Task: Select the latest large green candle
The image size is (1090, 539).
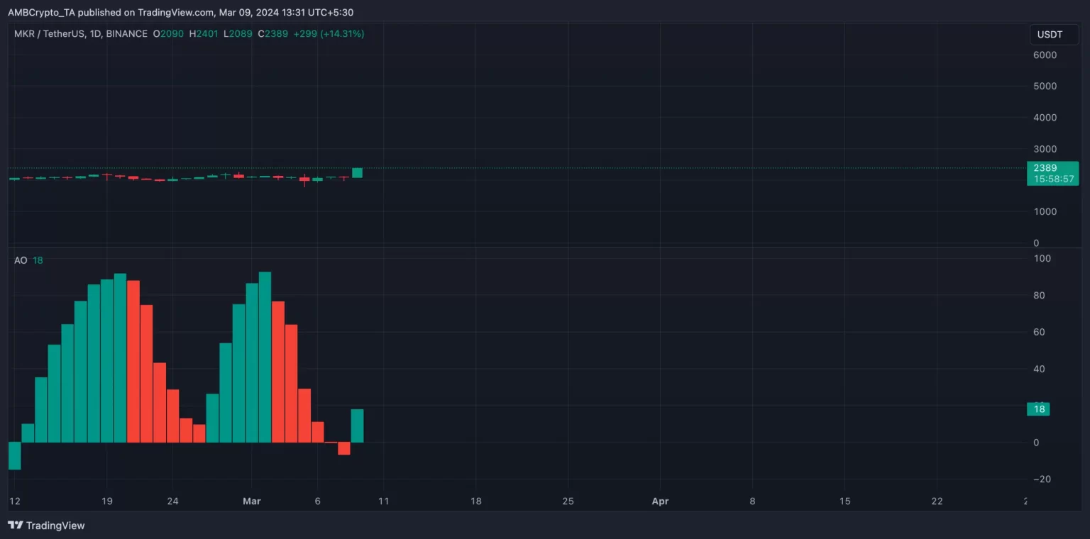Action: pos(357,173)
